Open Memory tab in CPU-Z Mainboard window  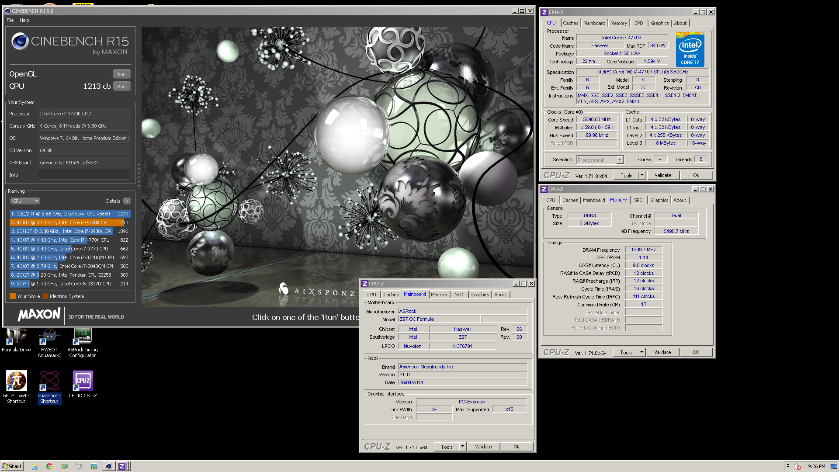tap(439, 295)
